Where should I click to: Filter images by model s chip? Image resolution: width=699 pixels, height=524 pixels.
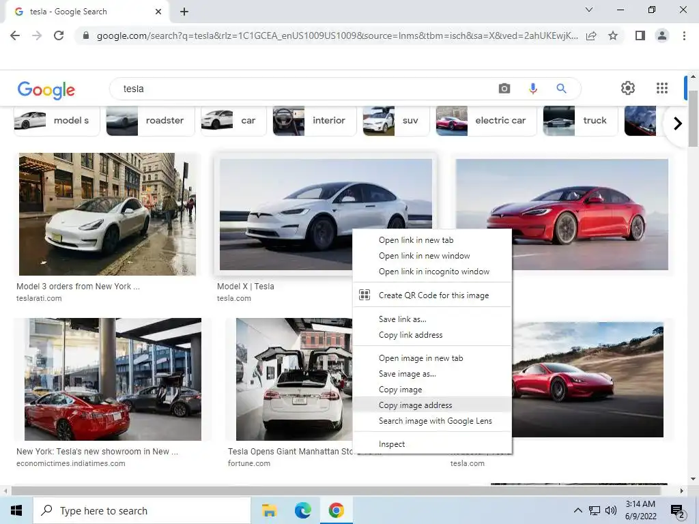click(57, 120)
